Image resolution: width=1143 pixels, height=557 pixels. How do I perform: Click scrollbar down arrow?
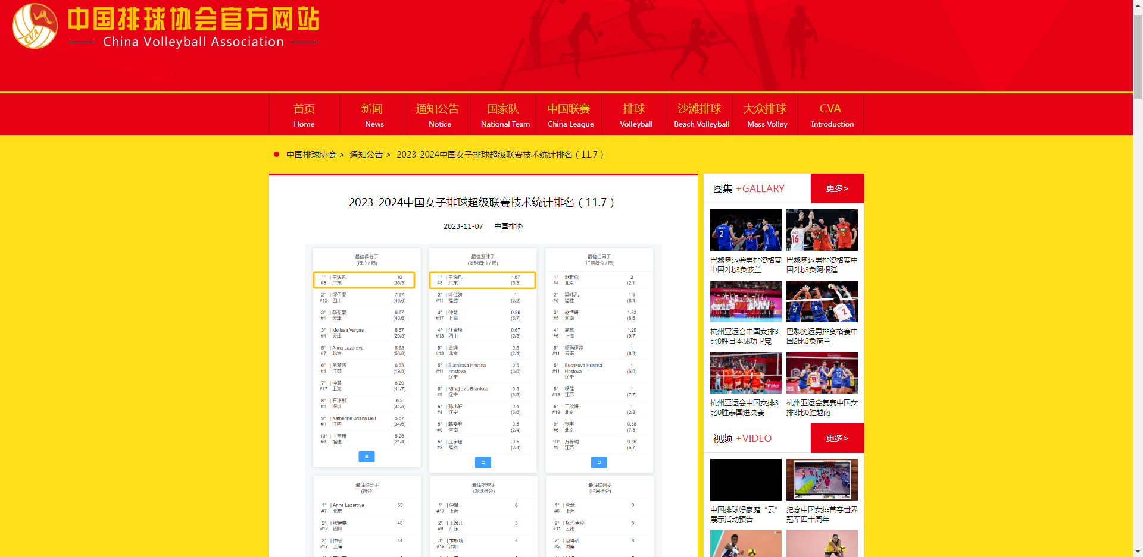click(x=1138, y=552)
